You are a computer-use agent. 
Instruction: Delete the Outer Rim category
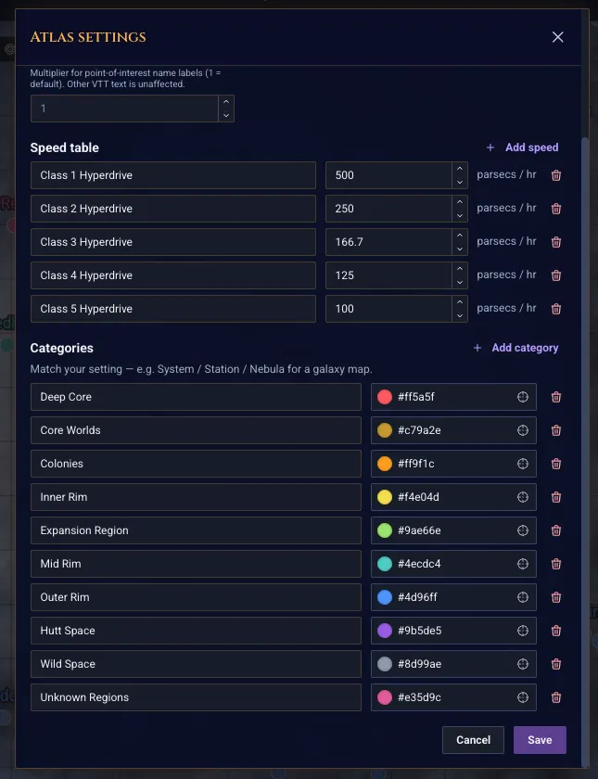click(556, 597)
